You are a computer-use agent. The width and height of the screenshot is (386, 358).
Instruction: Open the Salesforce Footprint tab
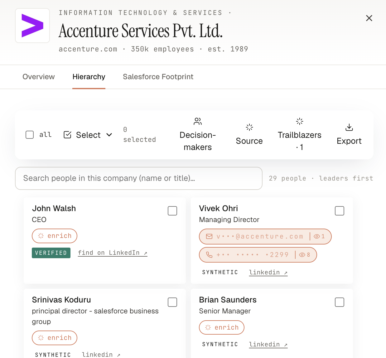coord(158,77)
